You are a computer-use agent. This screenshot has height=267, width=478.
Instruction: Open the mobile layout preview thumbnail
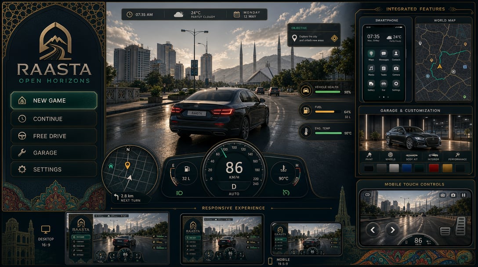306,239
